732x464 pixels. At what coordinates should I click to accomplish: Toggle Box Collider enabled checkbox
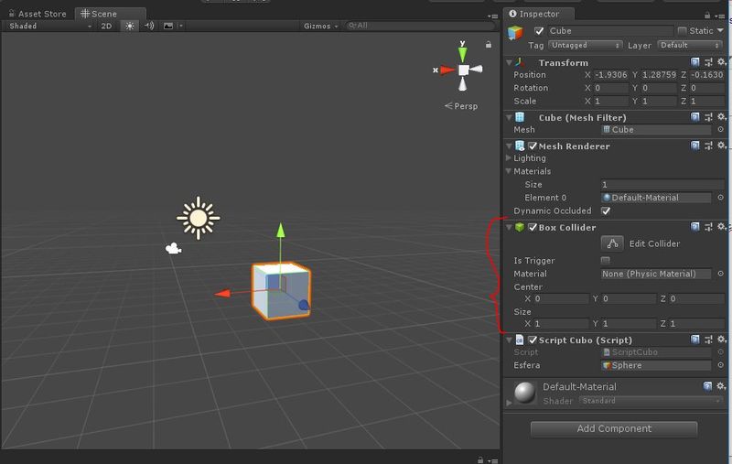tap(533, 227)
